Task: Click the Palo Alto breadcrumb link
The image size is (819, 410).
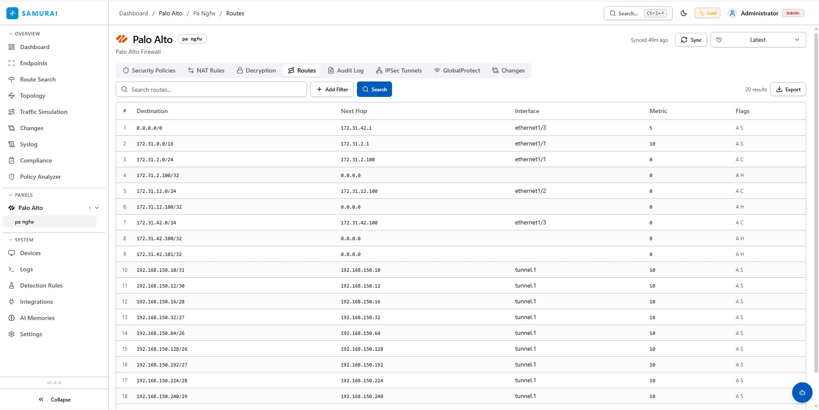Action: (170, 13)
